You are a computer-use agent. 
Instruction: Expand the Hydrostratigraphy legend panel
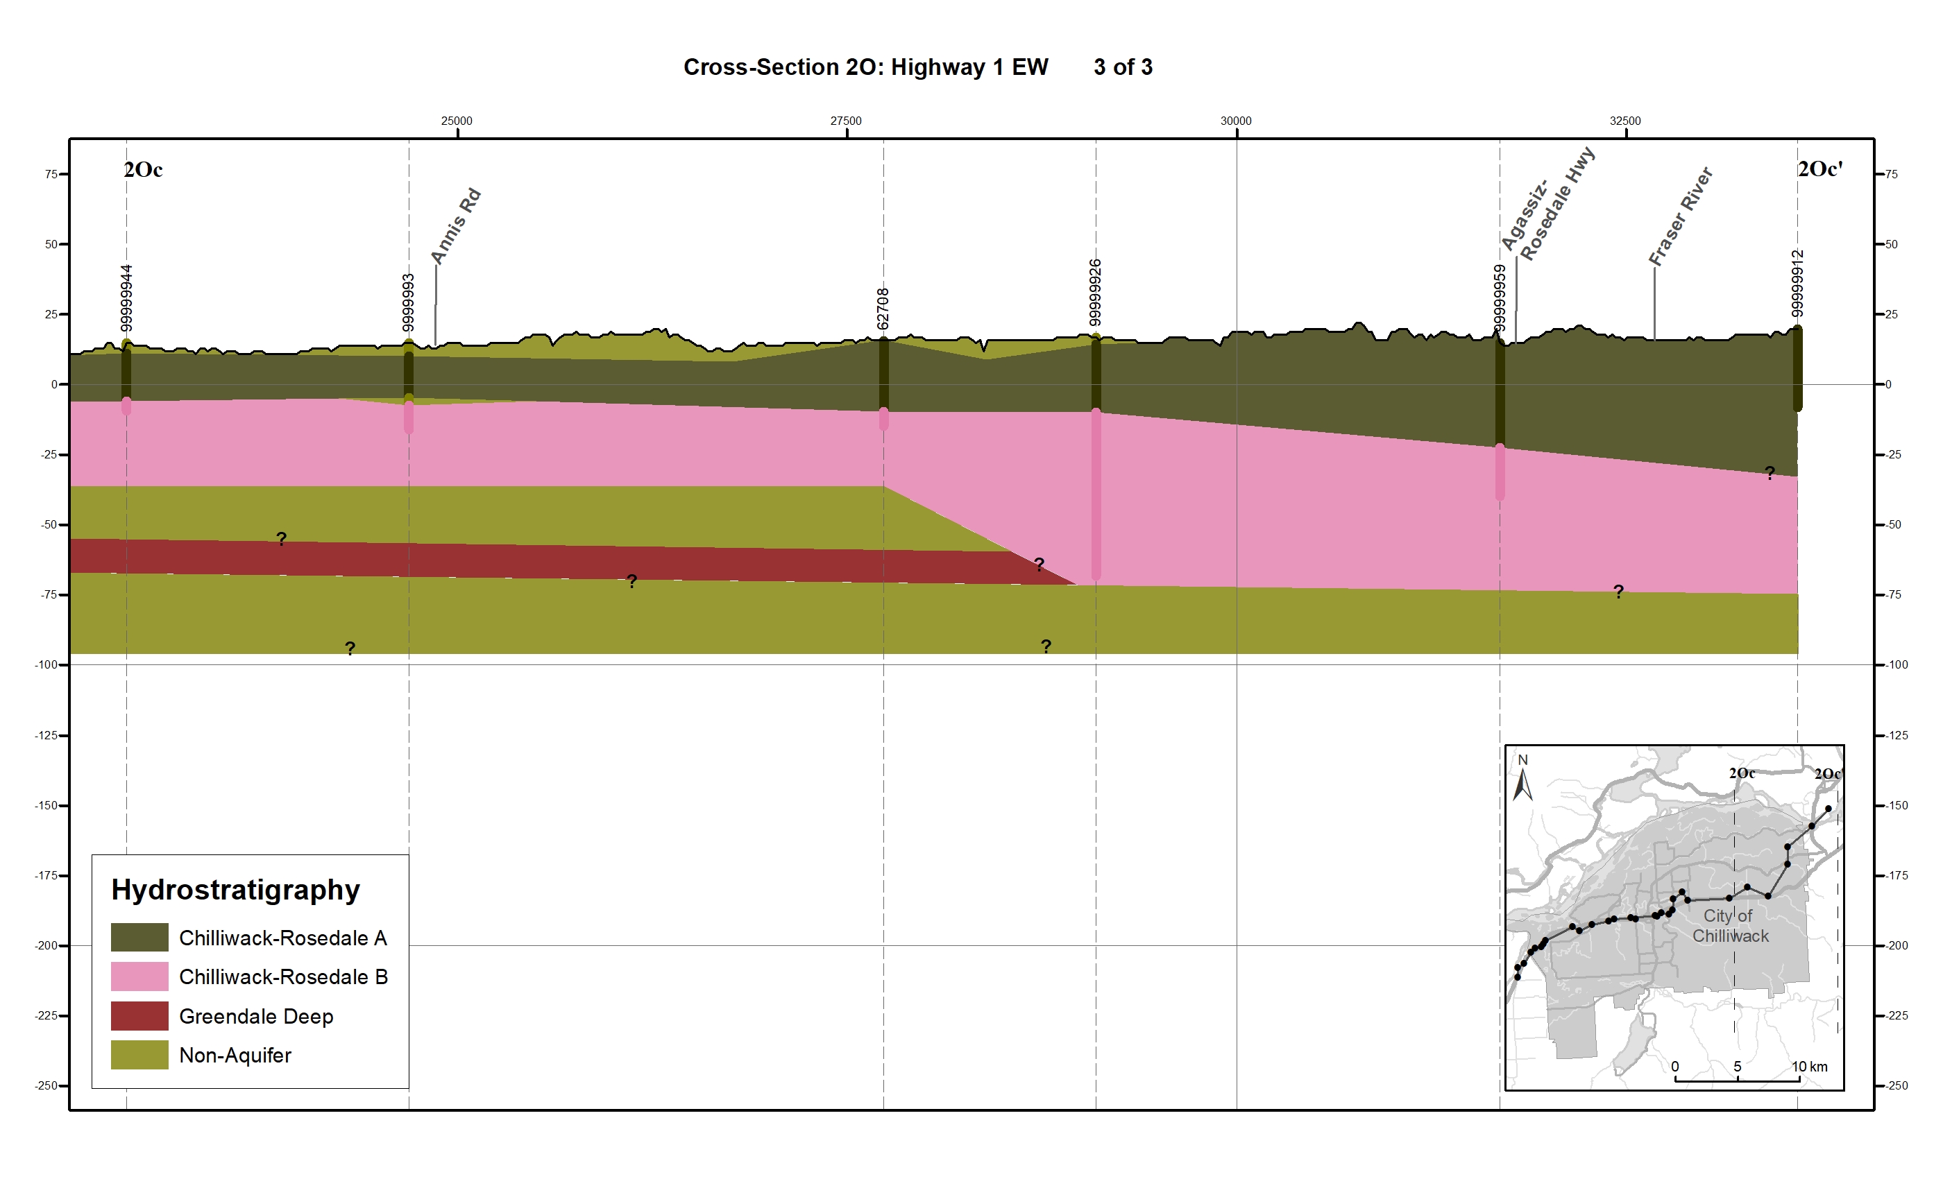[237, 890]
